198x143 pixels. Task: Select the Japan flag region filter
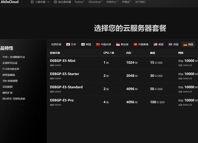(68, 44)
